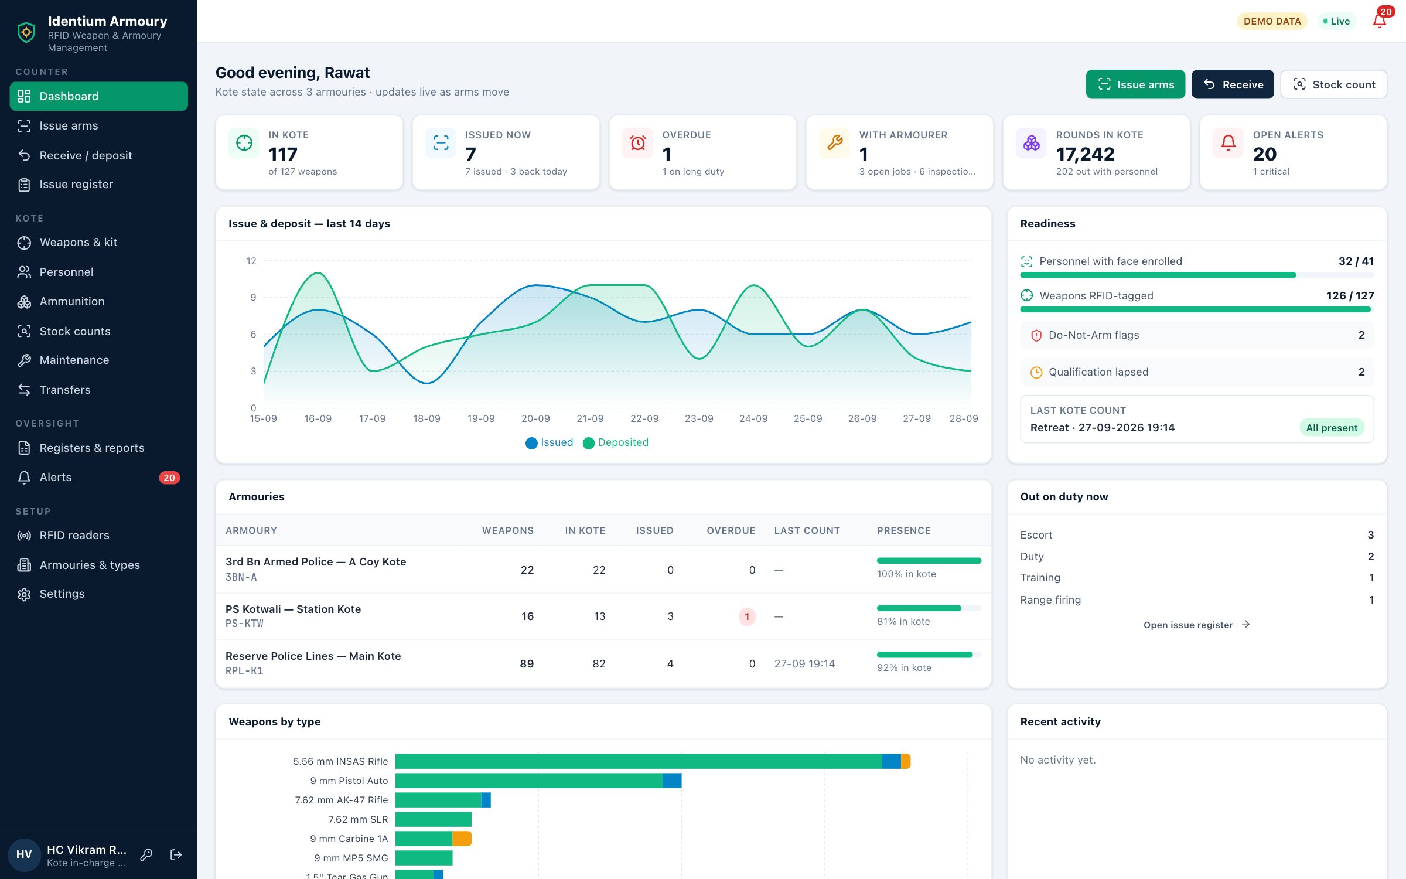
Task: Click the PS Kotwali 81% in kote bar
Action: click(929, 608)
